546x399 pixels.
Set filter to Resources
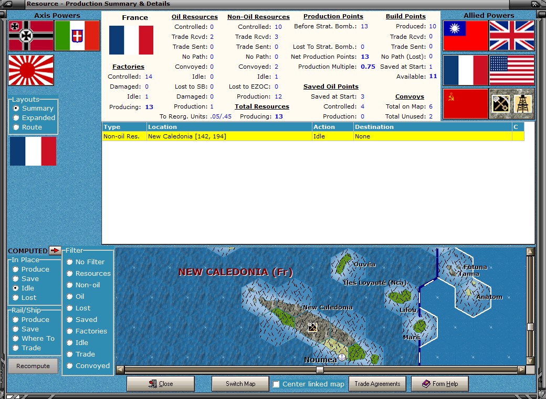pos(70,273)
